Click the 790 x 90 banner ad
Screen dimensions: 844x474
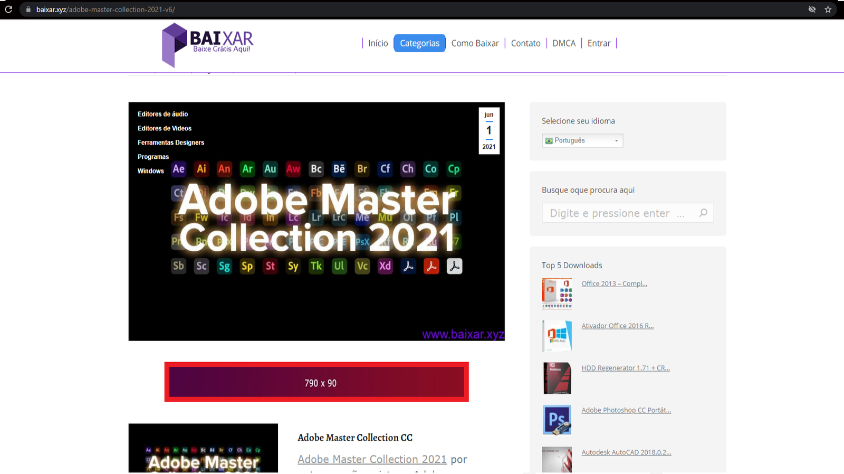tap(316, 382)
